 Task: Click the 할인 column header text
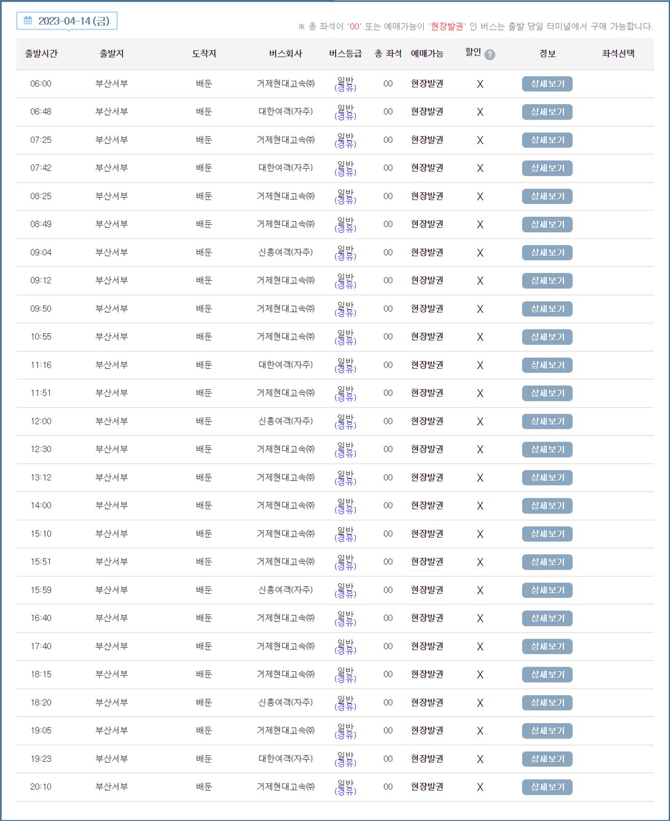473,52
